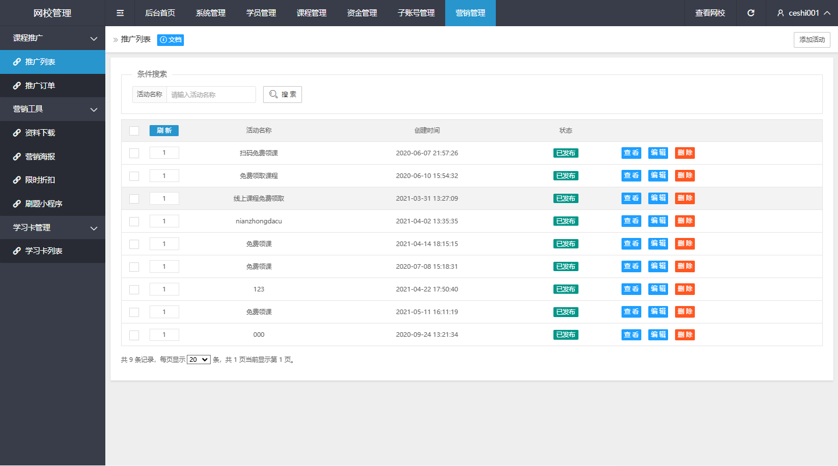Open the 资金管理 top menu
The width and height of the screenshot is (838, 466).
(361, 13)
